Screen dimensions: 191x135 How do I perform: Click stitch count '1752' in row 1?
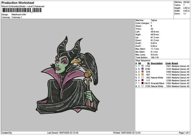(148, 66)
